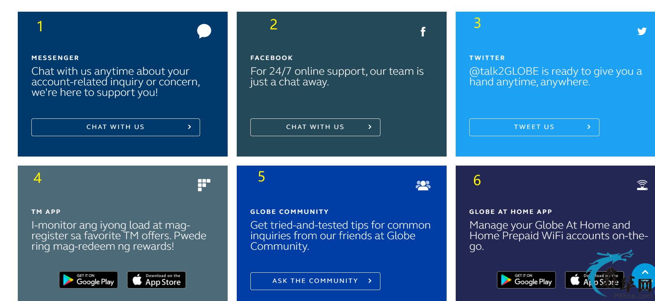Click chevron on Ask The Community button
Image resolution: width=655 pixels, height=301 pixels.
[x=370, y=281]
